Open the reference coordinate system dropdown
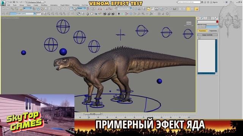Image resolution: width=243 pixels, height=136 pixels. [x=82, y=8]
